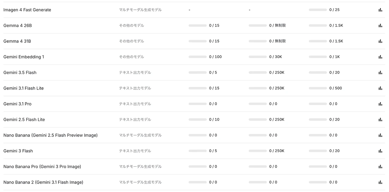
Task: Click Nano Banana Pro (Gemini 3 Pro Image) name
Action: [42, 166]
